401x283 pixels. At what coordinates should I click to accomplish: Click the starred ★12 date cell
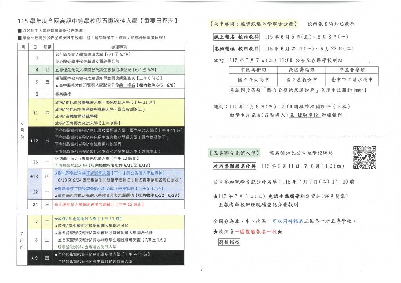(x=34, y=141)
